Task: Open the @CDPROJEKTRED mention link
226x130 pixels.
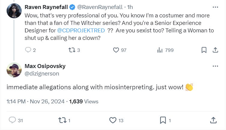Action: 81,31
